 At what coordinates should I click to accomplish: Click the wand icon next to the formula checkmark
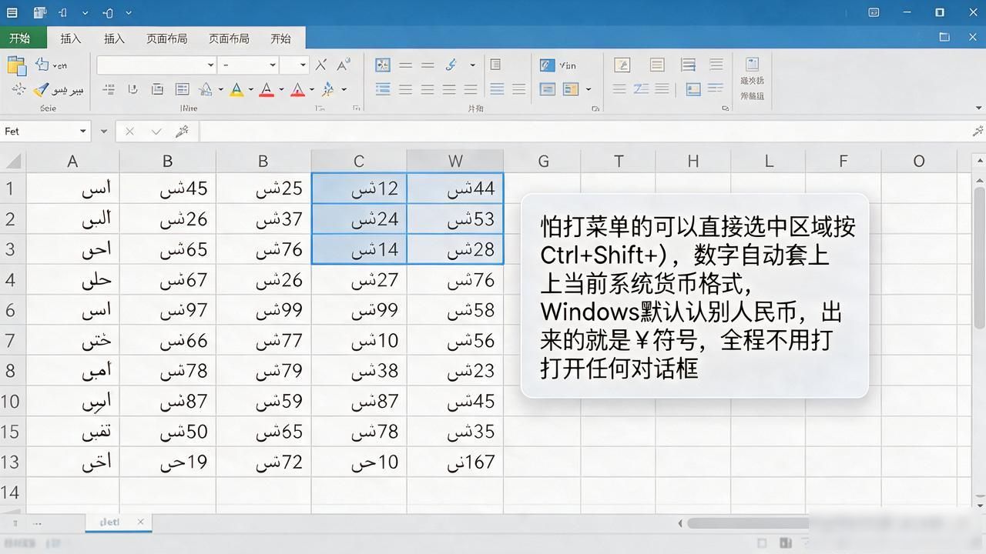183,132
